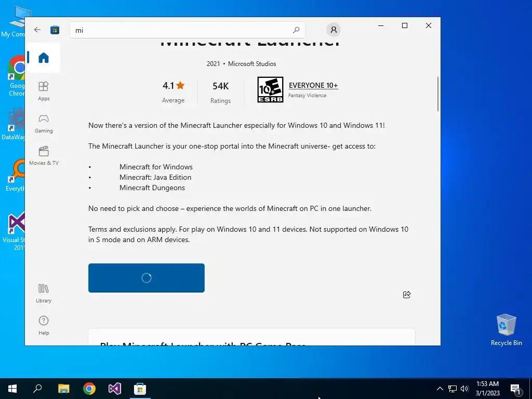Click the Microsoft Studios publisher text
Screen dimensions: 532x399
coord(252,64)
